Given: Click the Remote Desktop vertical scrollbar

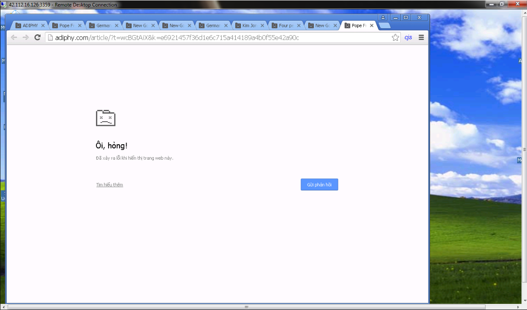Looking at the screenshot, I should tap(525, 150).
